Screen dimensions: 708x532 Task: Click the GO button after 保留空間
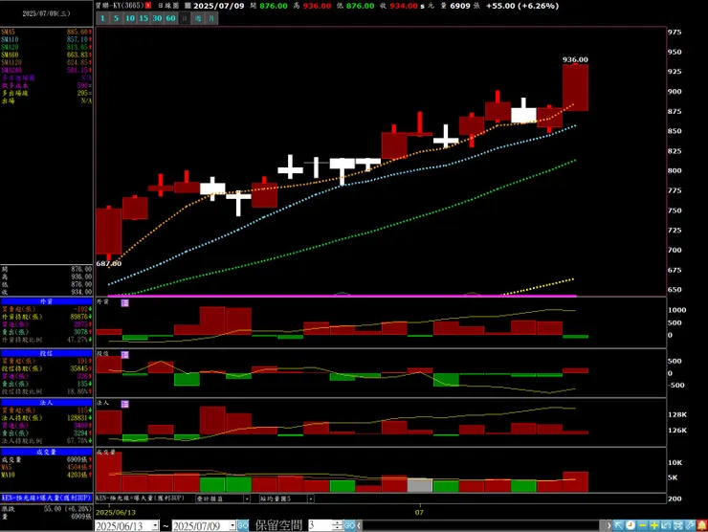click(350, 525)
